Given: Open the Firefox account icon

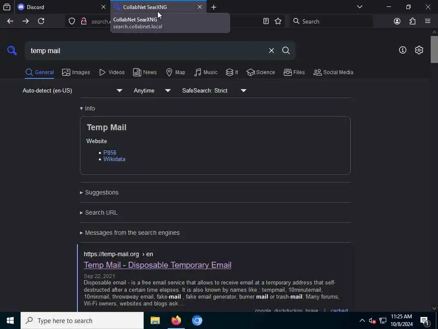Looking at the screenshot, I should (x=397, y=21).
